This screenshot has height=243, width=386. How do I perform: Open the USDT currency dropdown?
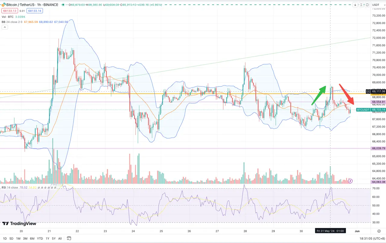tap(376, 5)
